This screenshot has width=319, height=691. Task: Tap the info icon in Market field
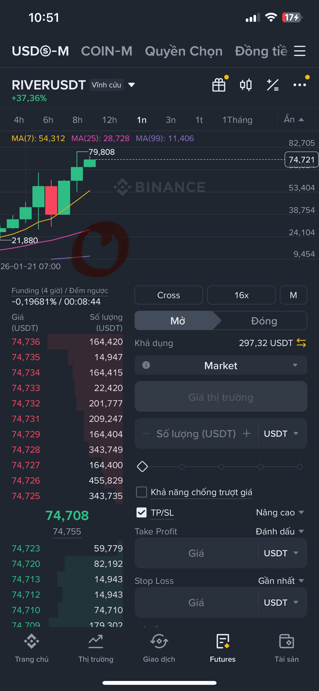146,365
